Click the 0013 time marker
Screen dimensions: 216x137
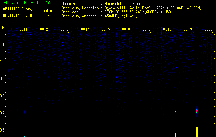point(65,29)
